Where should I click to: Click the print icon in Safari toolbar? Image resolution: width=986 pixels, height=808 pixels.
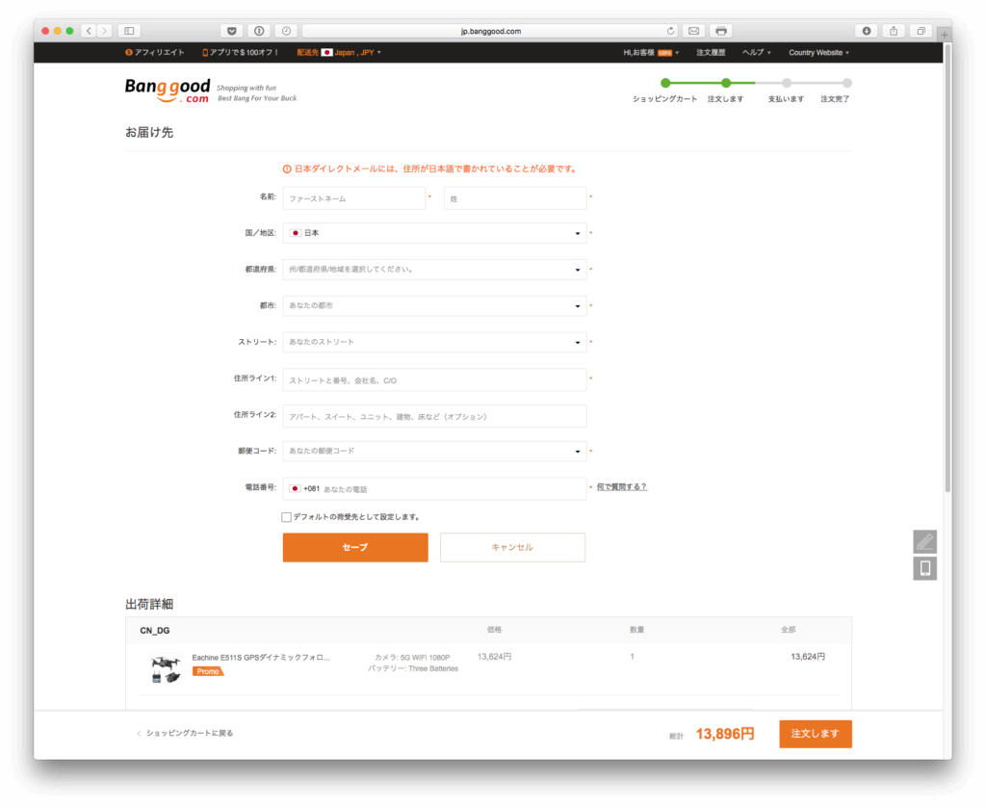(720, 31)
